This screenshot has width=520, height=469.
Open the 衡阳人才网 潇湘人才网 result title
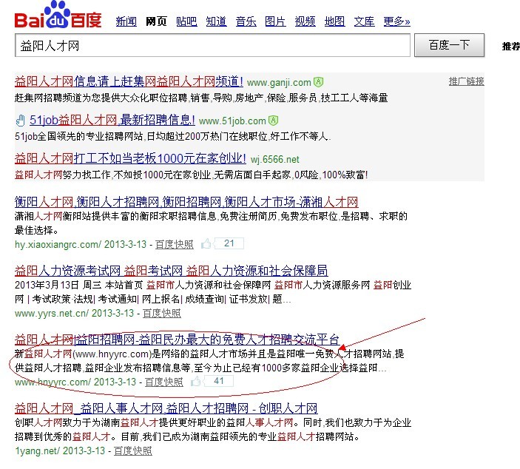click(186, 202)
